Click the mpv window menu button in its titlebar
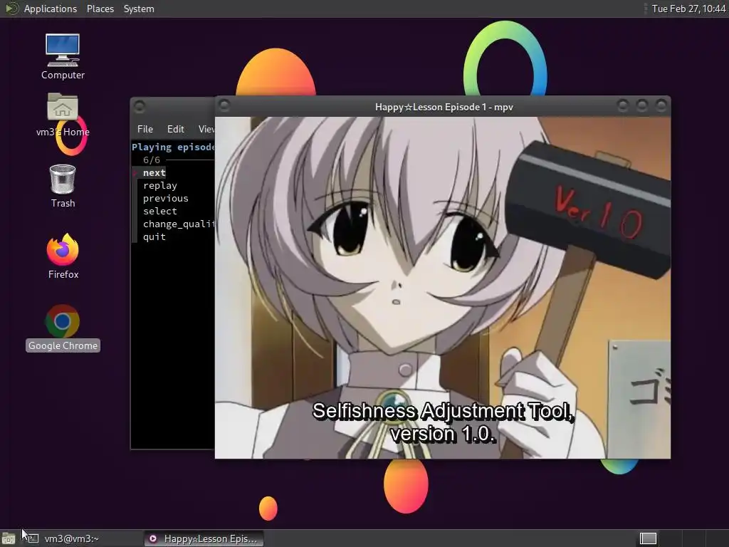The height and width of the screenshot is (547, 729). (224, 106)
